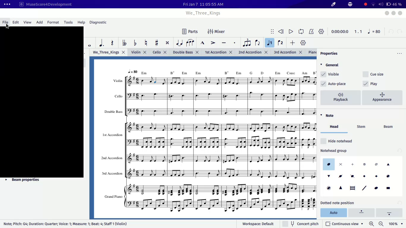
Task: Check the Hide notehead box
Action: [323, 141]
